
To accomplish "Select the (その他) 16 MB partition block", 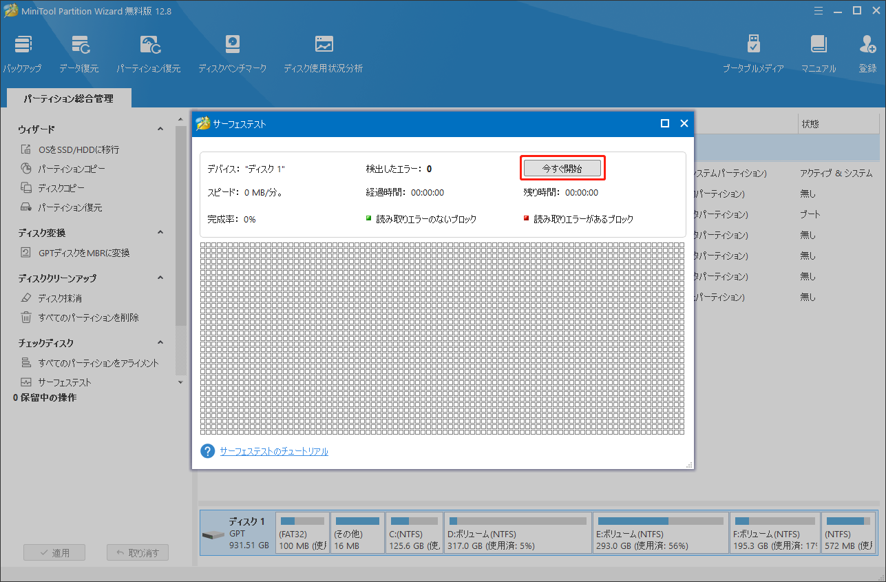I will tap(357, 532).
